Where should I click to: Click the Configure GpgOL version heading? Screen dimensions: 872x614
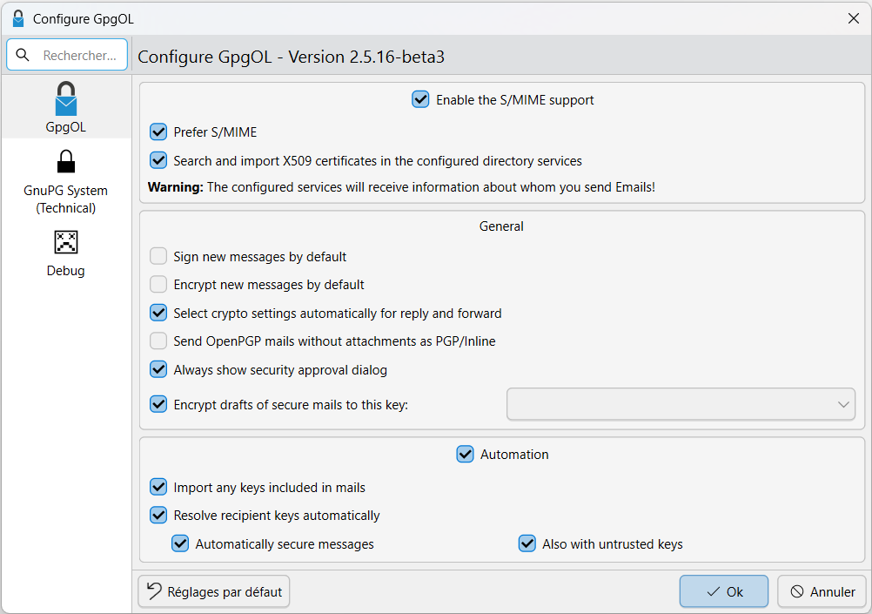click(291, 57)
